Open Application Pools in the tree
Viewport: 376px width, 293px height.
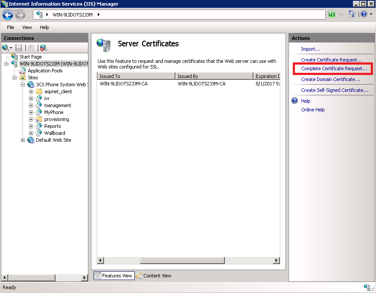45,71
